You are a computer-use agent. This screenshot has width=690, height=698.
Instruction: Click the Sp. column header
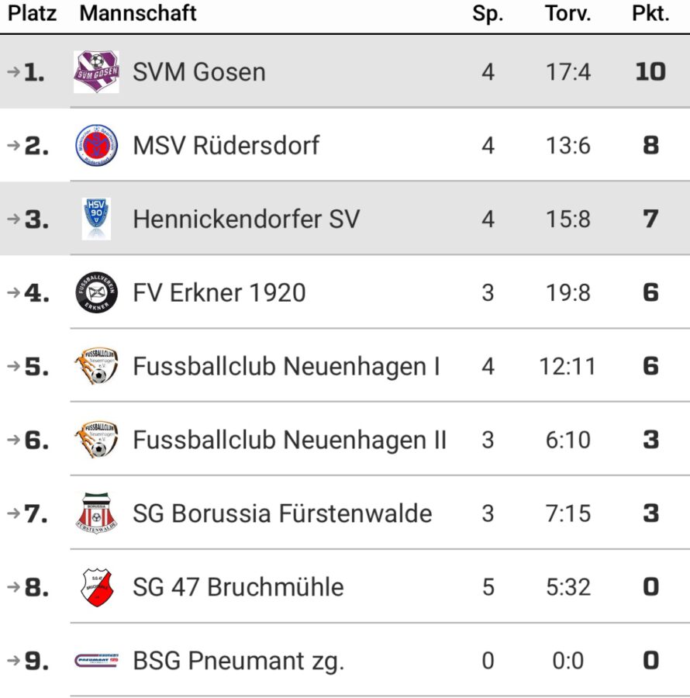click(x=488, y=13)
